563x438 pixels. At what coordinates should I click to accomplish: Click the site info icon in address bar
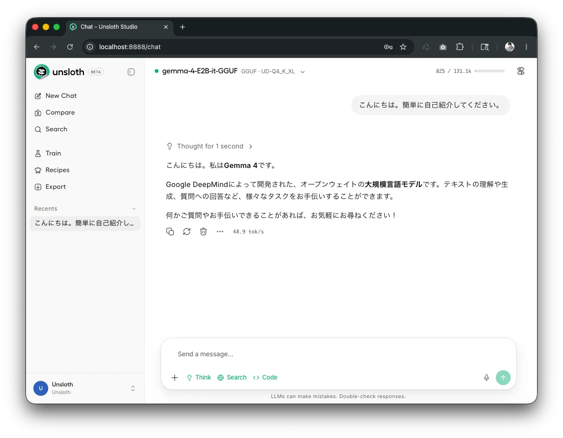90,47
